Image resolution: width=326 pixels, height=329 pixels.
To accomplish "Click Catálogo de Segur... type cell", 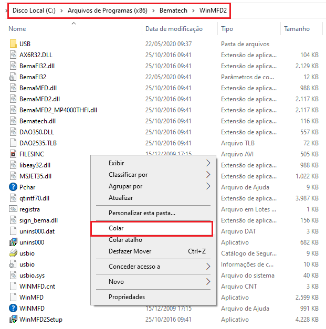I will pyautogui.click(x=249, y=253).
